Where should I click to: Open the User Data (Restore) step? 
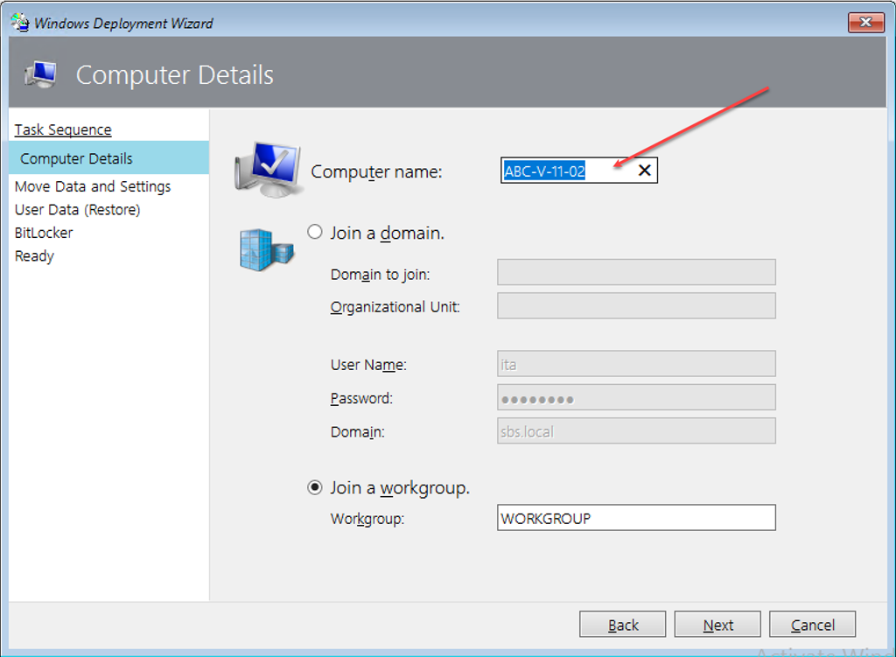click(77, 210)
